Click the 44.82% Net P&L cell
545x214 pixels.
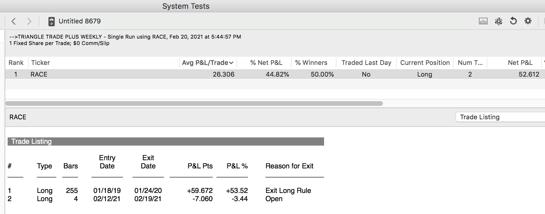pos(277,74)
